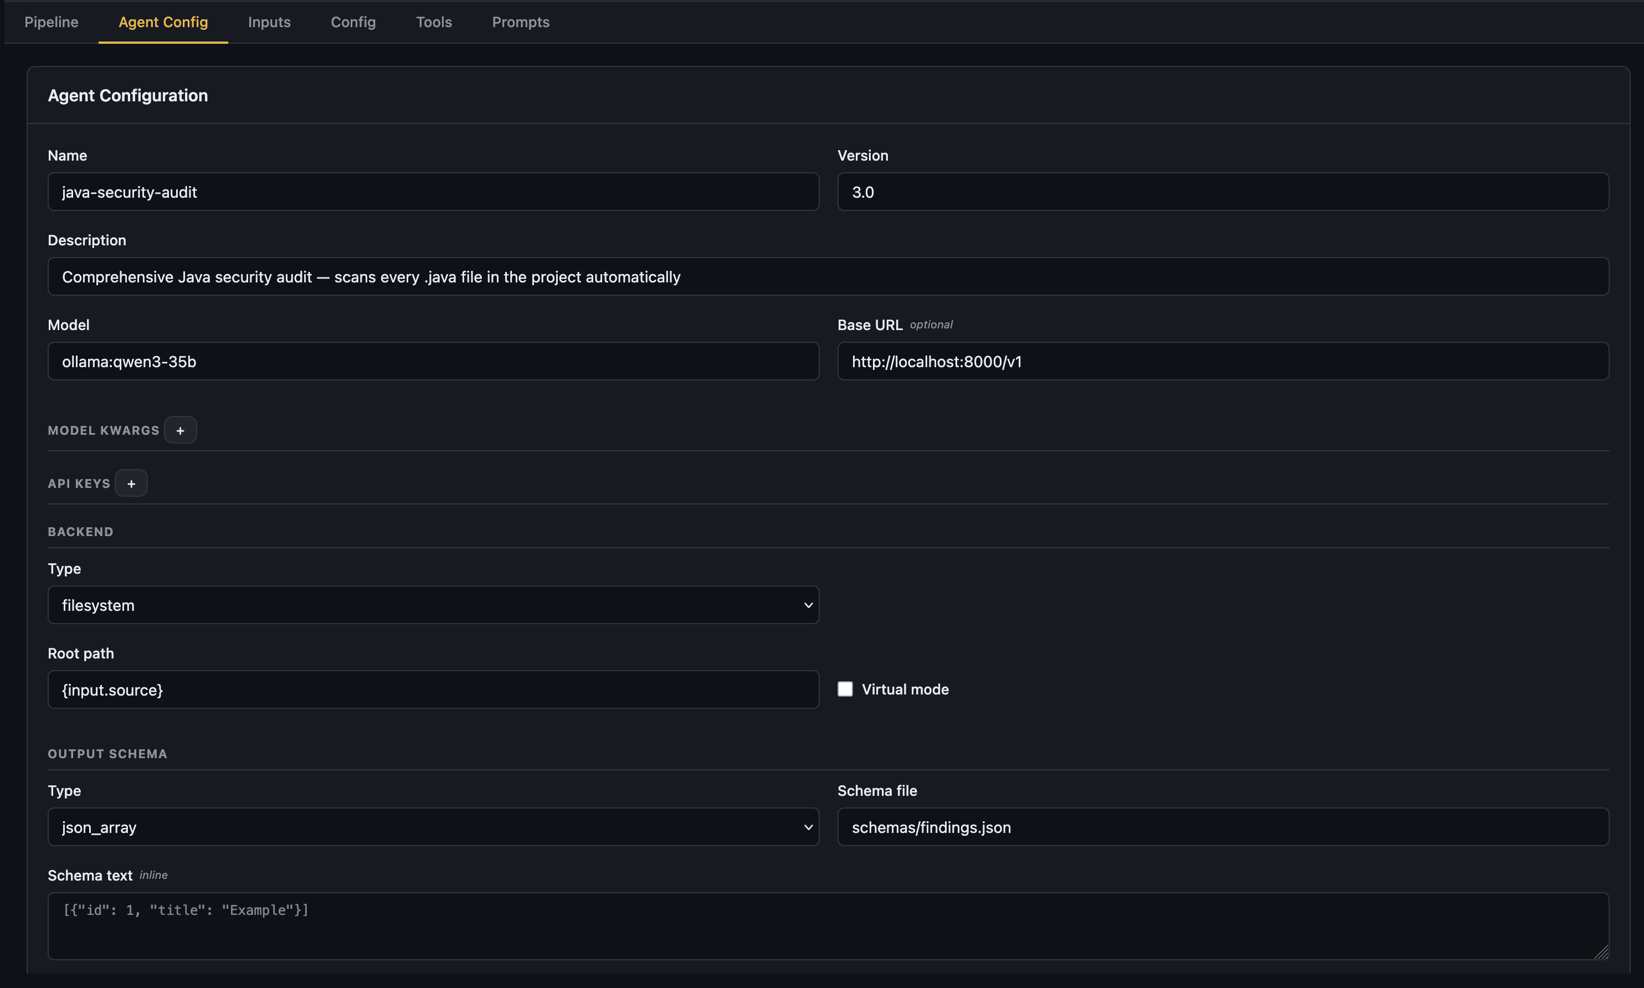Edit the agent Name field
The height and width of the screenshot is (988, 1644).
[433, 192]
